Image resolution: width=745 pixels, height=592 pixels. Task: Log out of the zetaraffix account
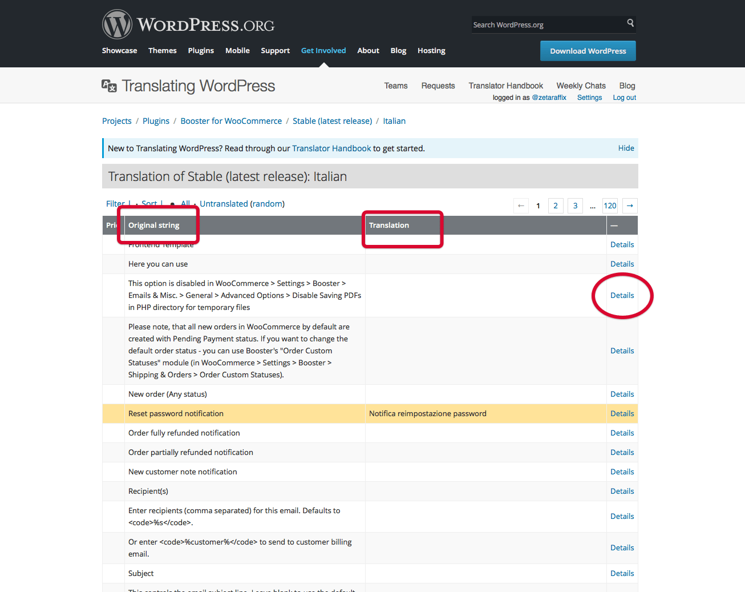coord(623,97)
